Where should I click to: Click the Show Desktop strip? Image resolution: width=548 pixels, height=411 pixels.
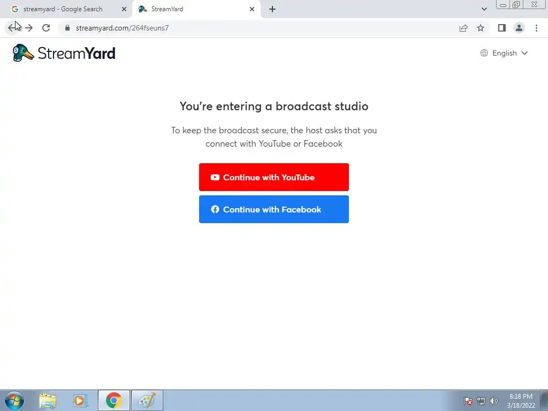tap(544, 400)
